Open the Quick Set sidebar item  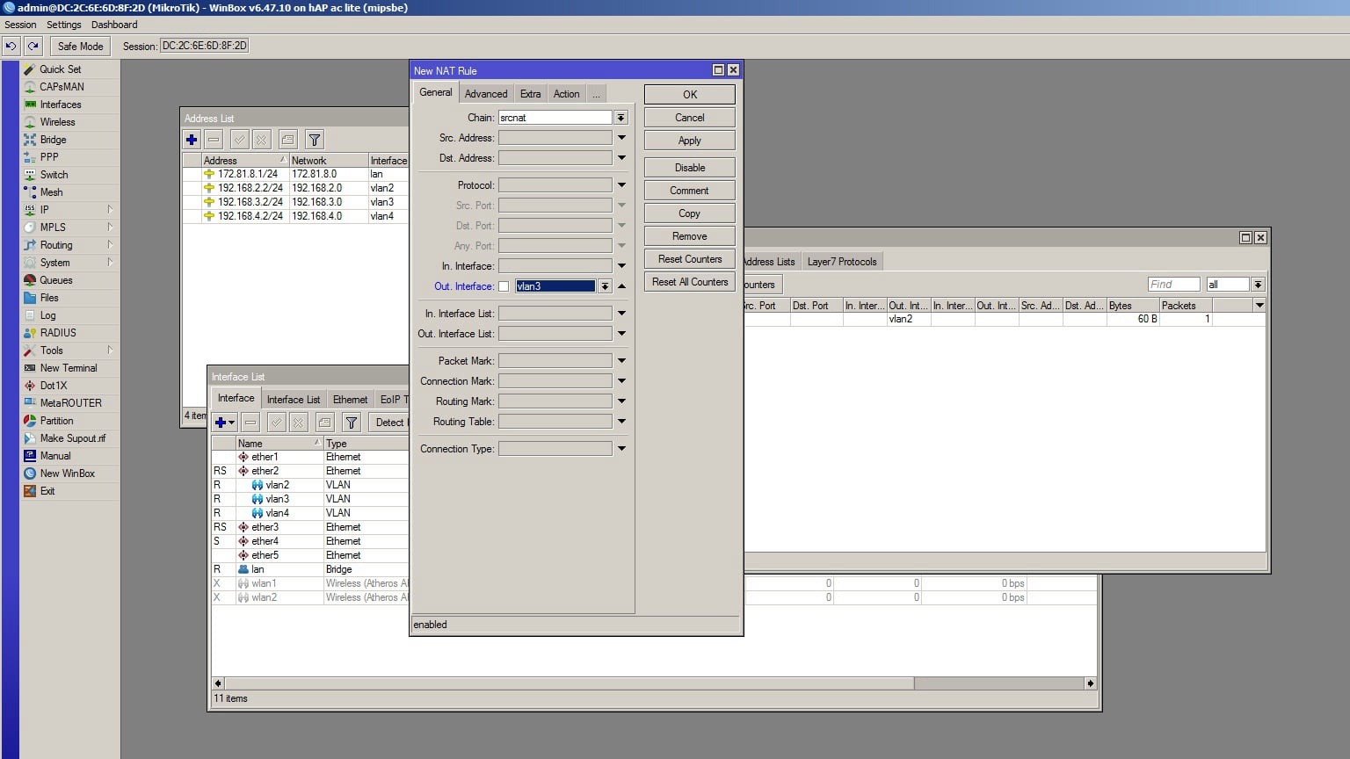tap(60, 69)
